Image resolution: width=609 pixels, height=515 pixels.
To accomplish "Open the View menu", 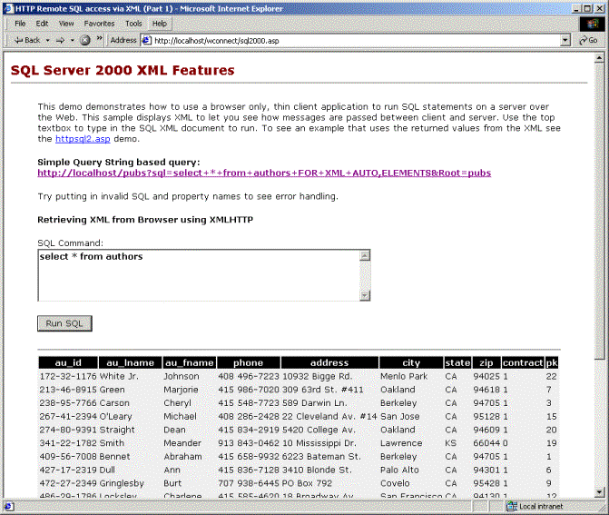I will click(x=66, y=24).
